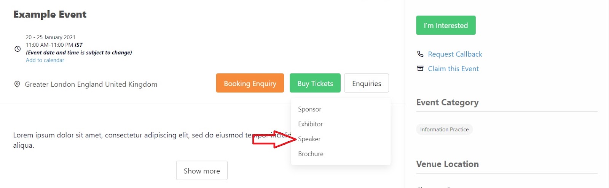The image size is (609, 188).
Task: Choose Sponsor from the Enquiries menu
Action: click(x=309, y=109)
